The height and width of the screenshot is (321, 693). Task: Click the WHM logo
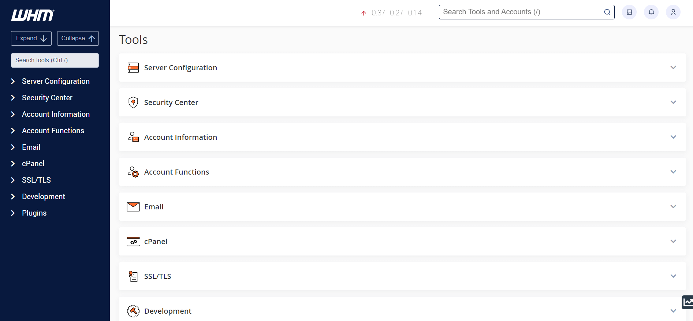[x=33, y=15]
